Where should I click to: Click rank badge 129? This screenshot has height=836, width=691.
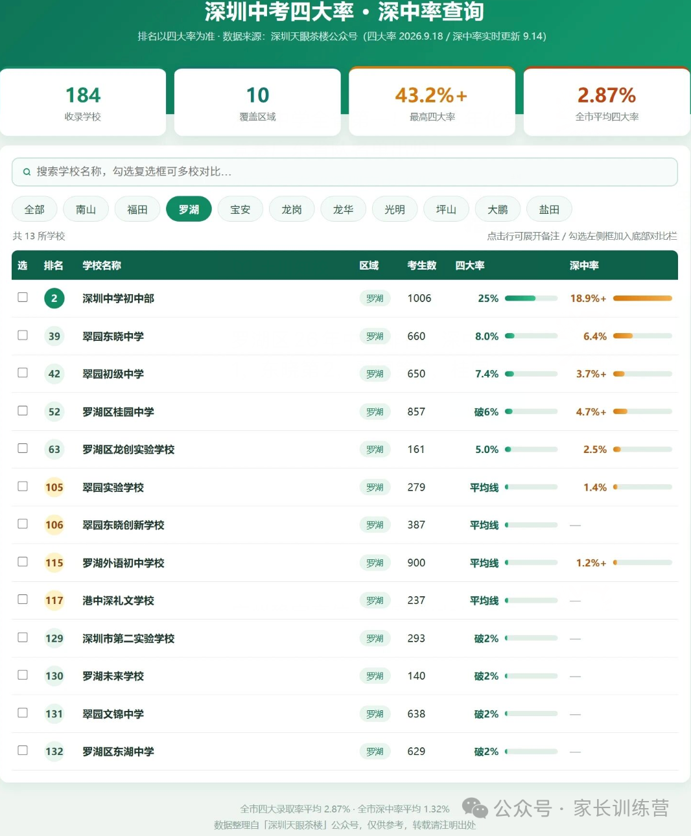[54, 638]
